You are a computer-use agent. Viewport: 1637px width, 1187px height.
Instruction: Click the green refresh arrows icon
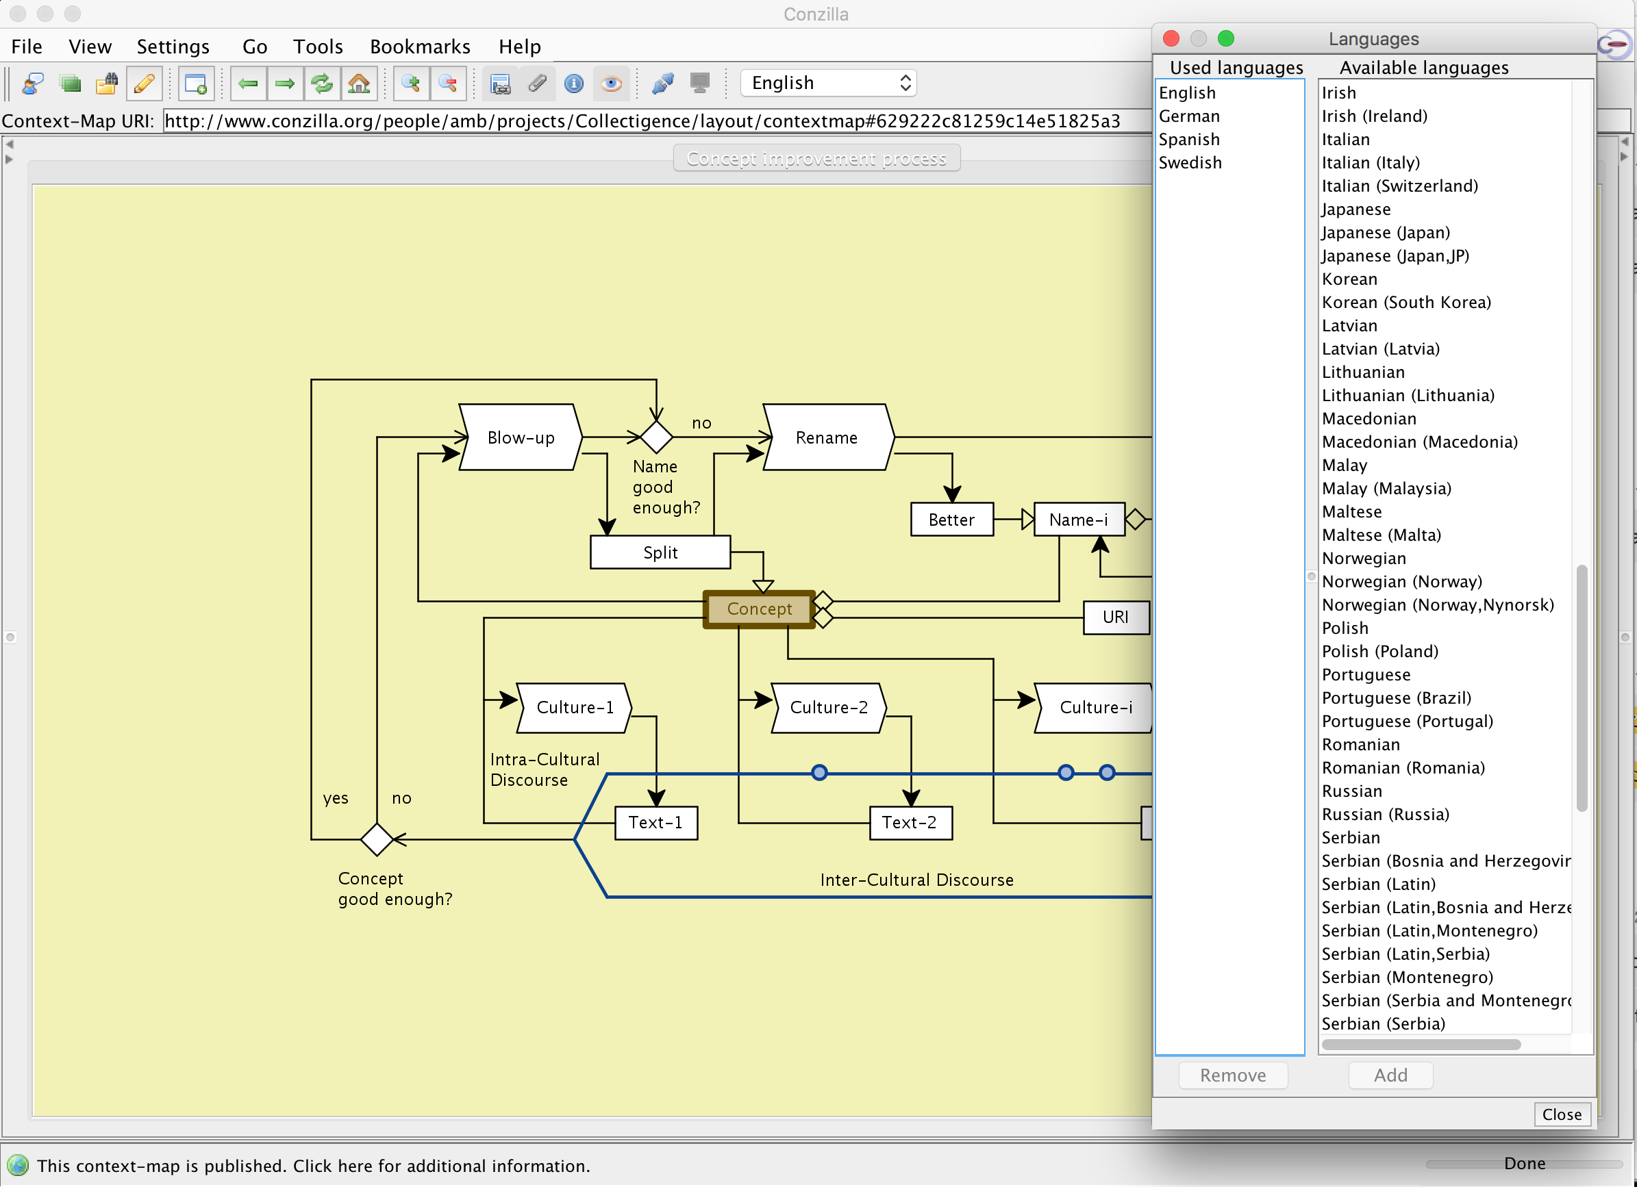pyautogui.click(x=322, y=84)
